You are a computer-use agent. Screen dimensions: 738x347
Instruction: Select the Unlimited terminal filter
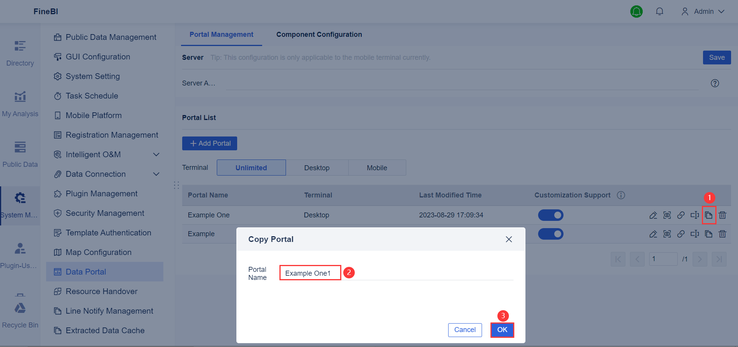[x=251, y=168]
